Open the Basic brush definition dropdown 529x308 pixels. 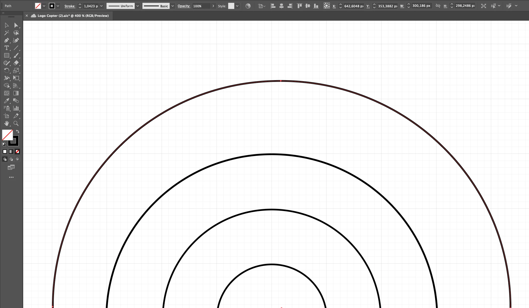pos(172,6)
